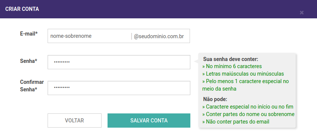Select 'Conter partes do nome ou sobrenome' rule
317x137 pixels.
coord(248,114)
